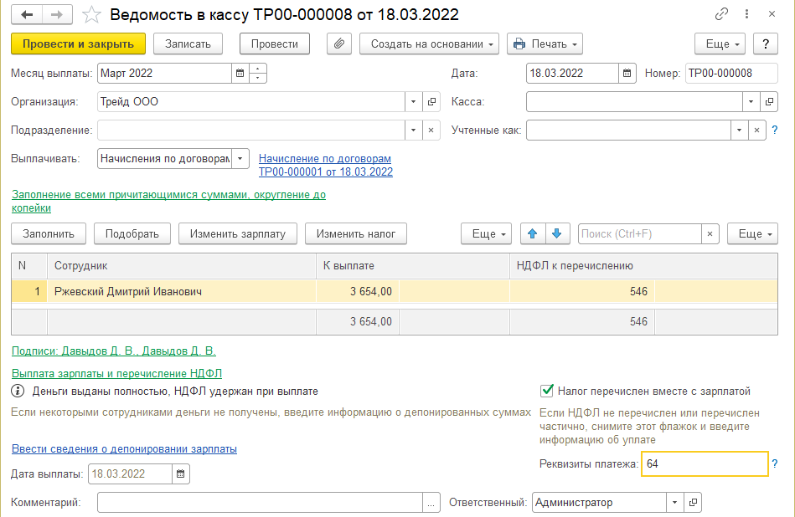Click the Заполнить button
The height and width of the screenshot is (517, 795).
point(49,234)
